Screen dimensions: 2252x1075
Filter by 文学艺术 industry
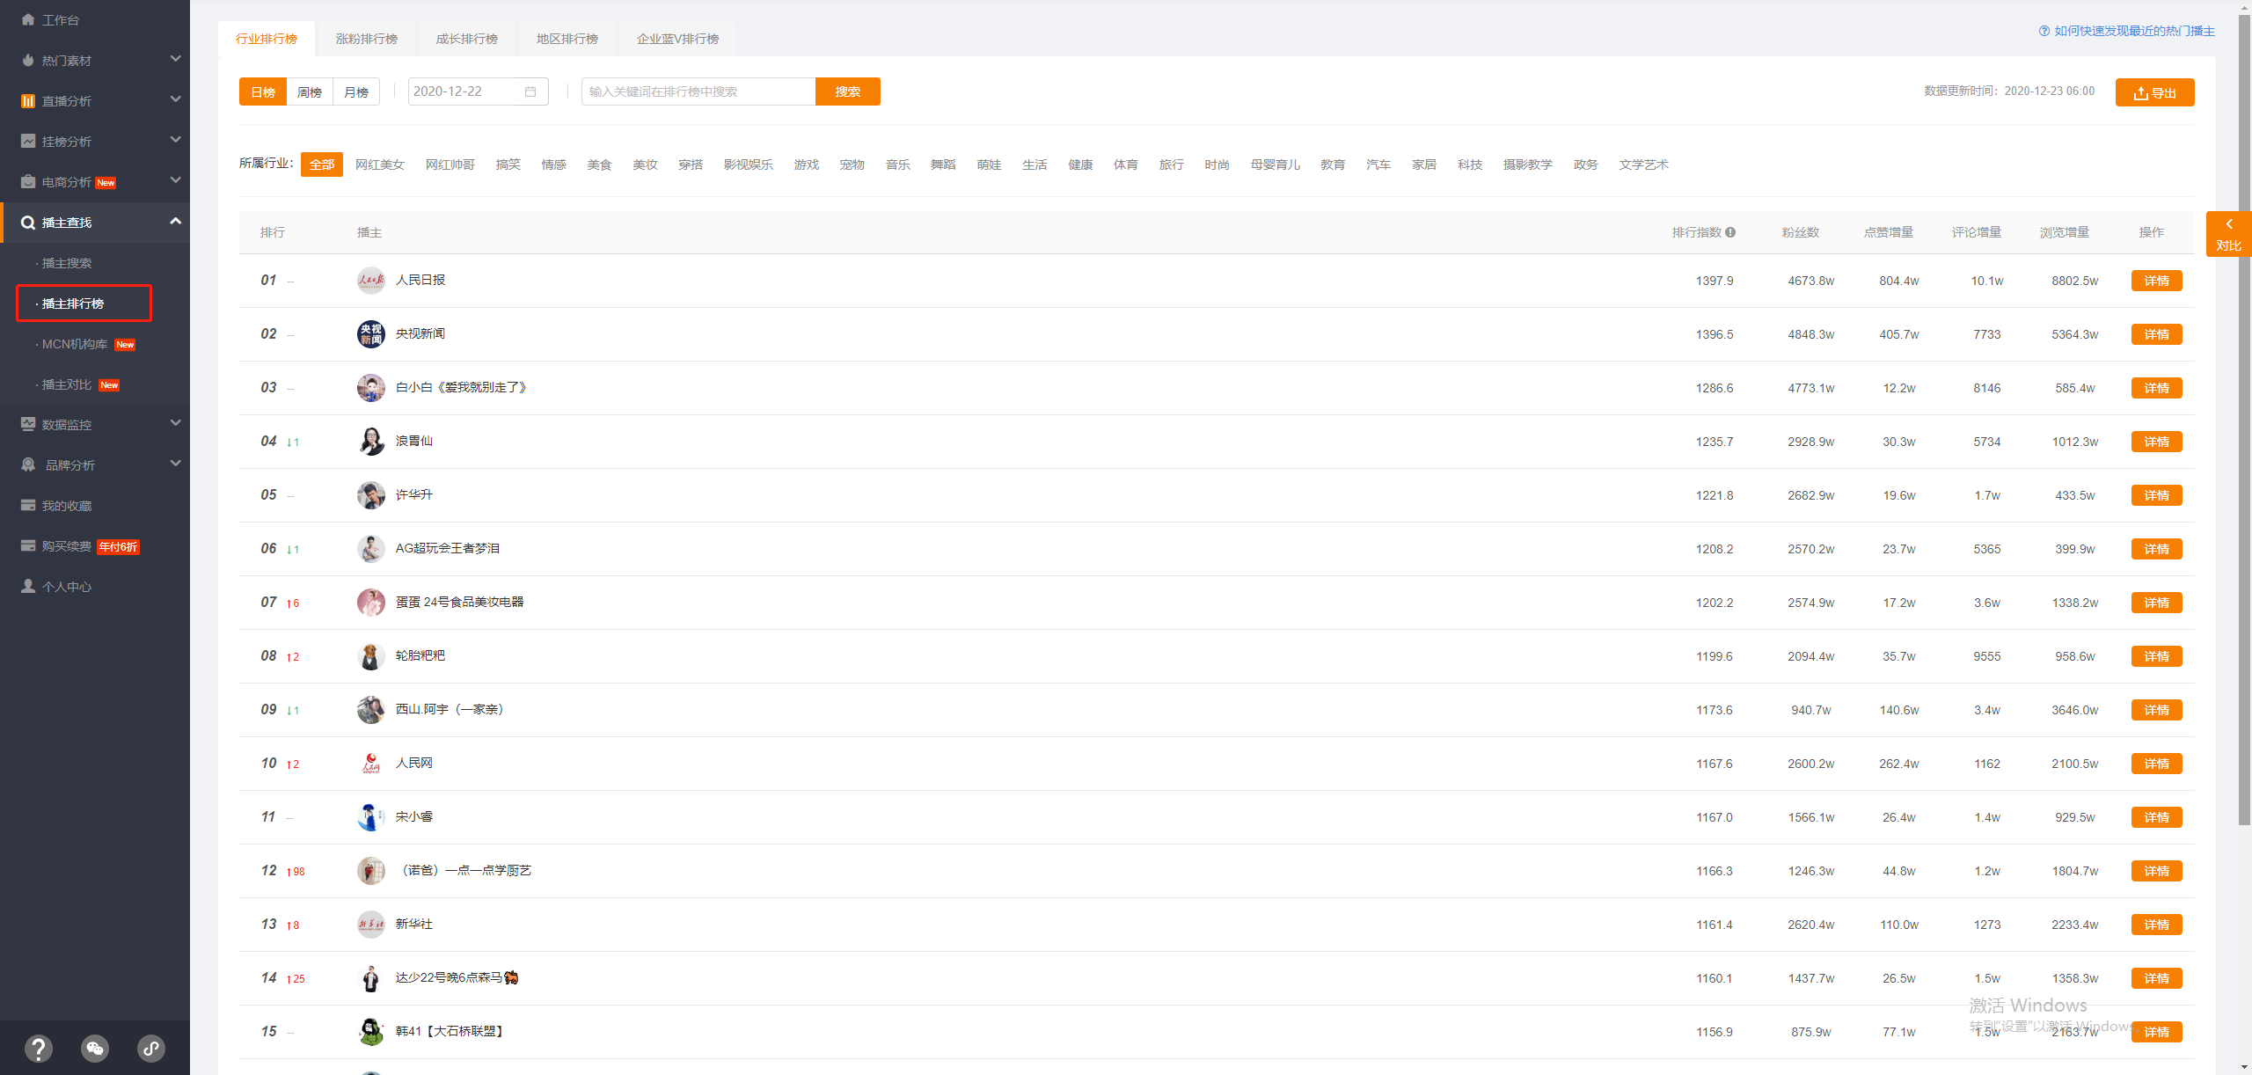tap(1643, 165)
